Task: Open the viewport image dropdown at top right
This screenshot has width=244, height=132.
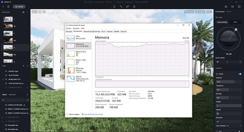Action: 209,12
